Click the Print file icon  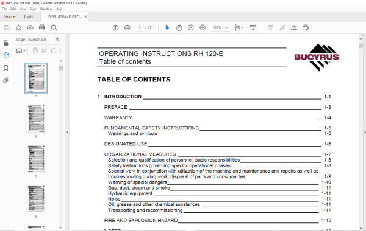pos(41,28)
